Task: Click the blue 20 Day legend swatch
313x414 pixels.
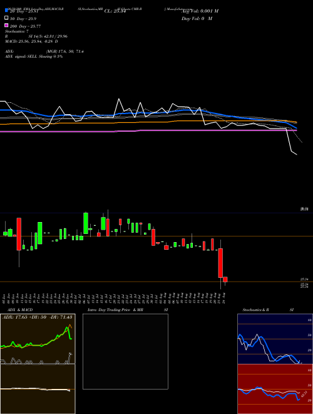Action: point(7,11)
